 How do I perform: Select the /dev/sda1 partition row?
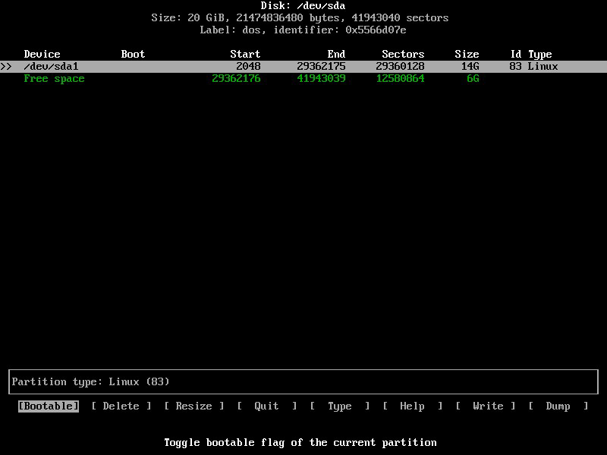[52, 67]
